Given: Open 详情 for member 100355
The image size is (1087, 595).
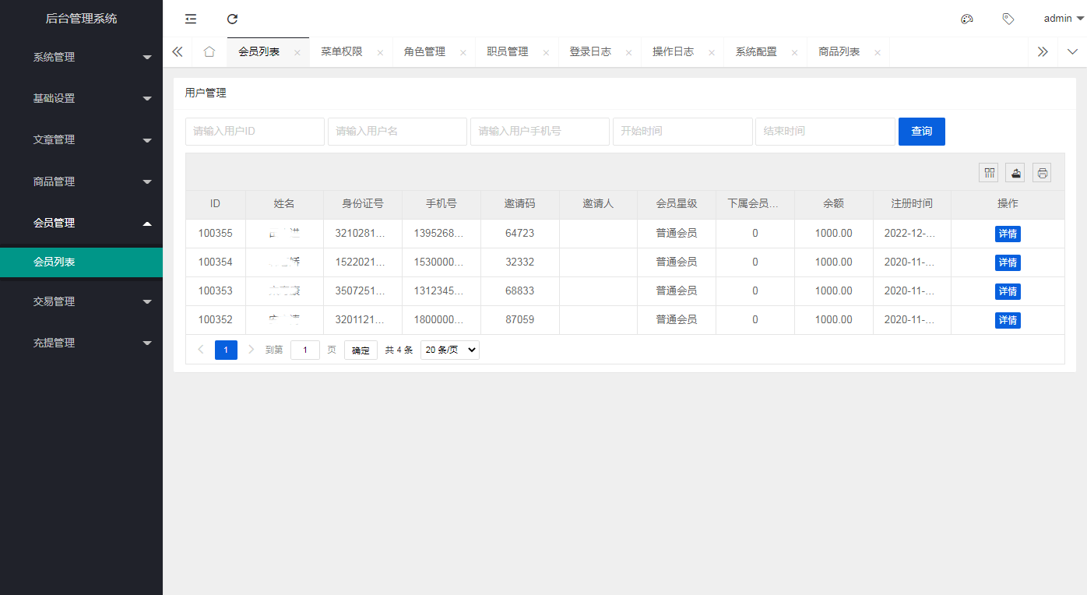Looking at the screenshot, I should (1008, 234).
